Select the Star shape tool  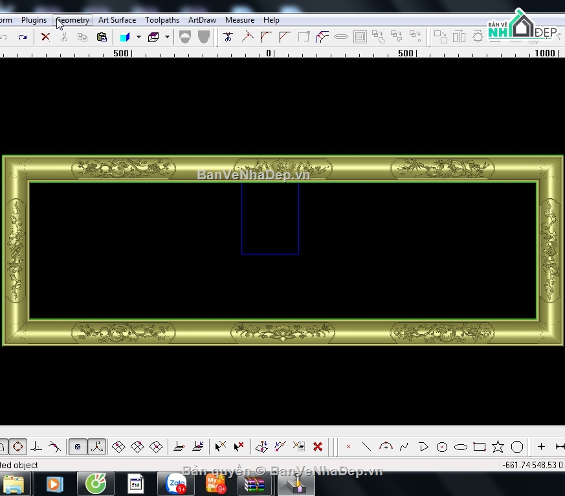click(498, 447)
